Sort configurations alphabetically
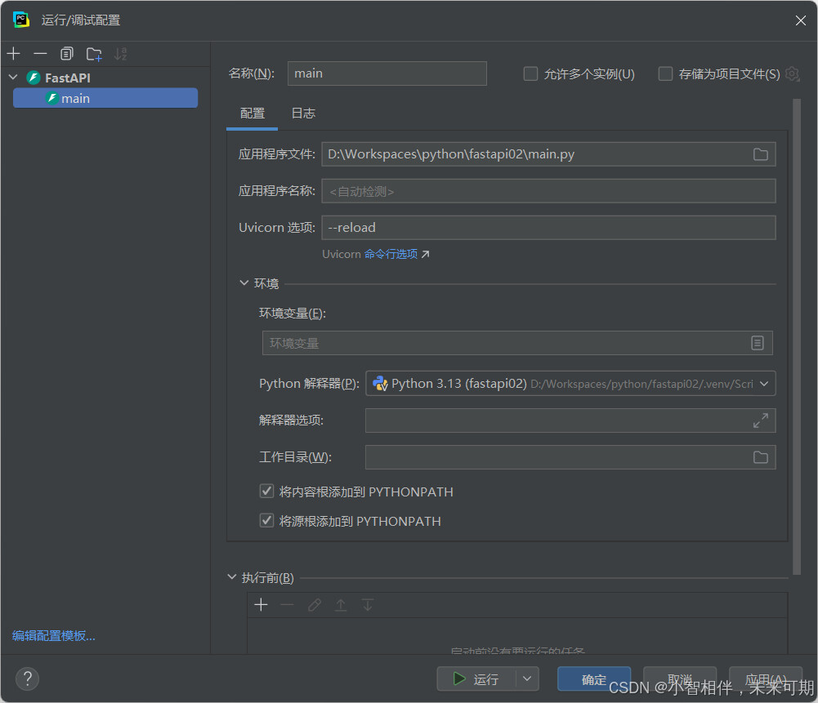Image resolution: width=818 pixels, height=703 pixels. [120, 54]
